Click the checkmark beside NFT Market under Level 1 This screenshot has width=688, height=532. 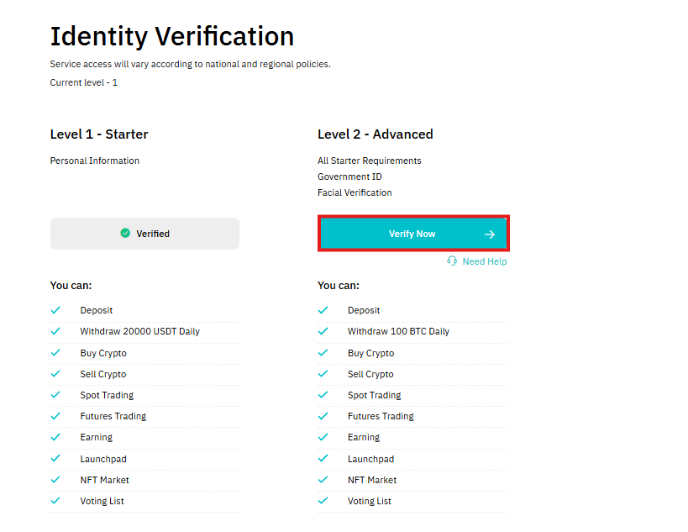[x=55, y=480]
